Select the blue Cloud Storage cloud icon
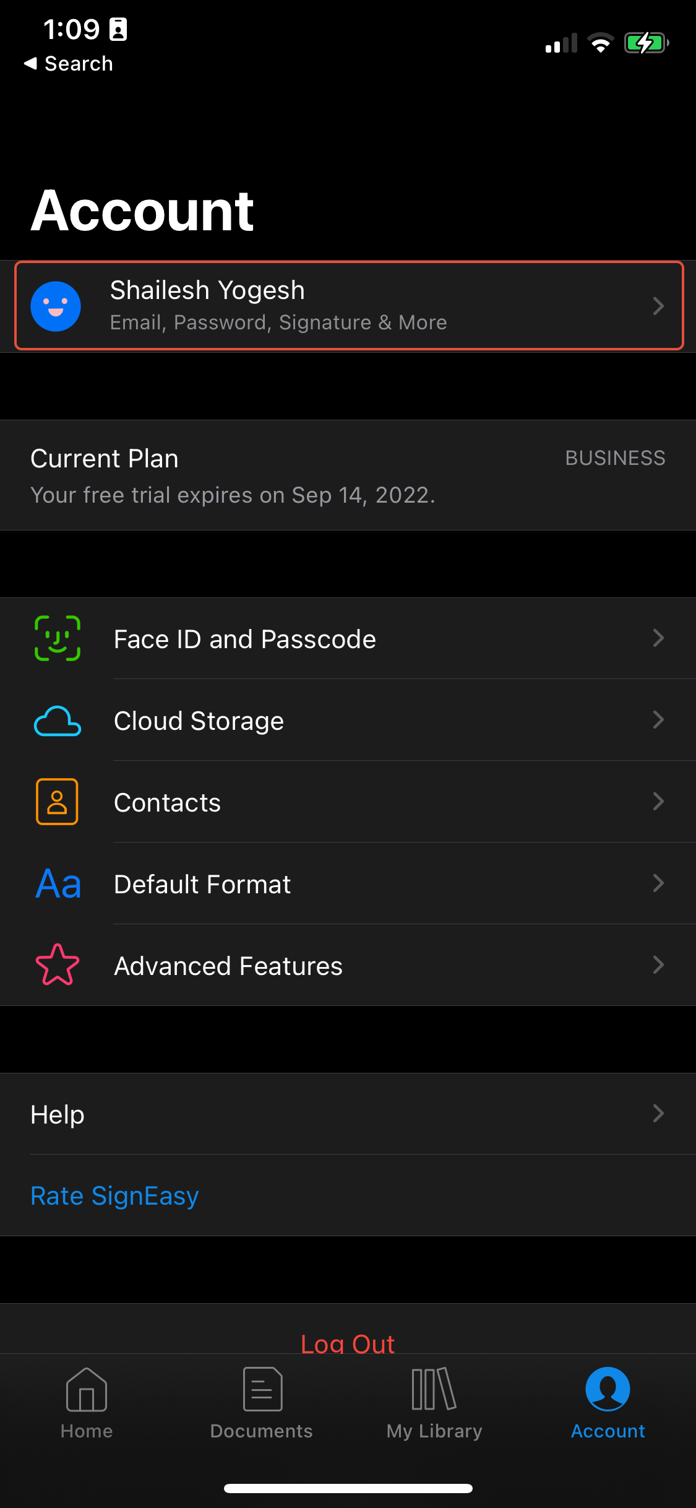Screen dimensions: 696x1508 (x=58, y=721)
